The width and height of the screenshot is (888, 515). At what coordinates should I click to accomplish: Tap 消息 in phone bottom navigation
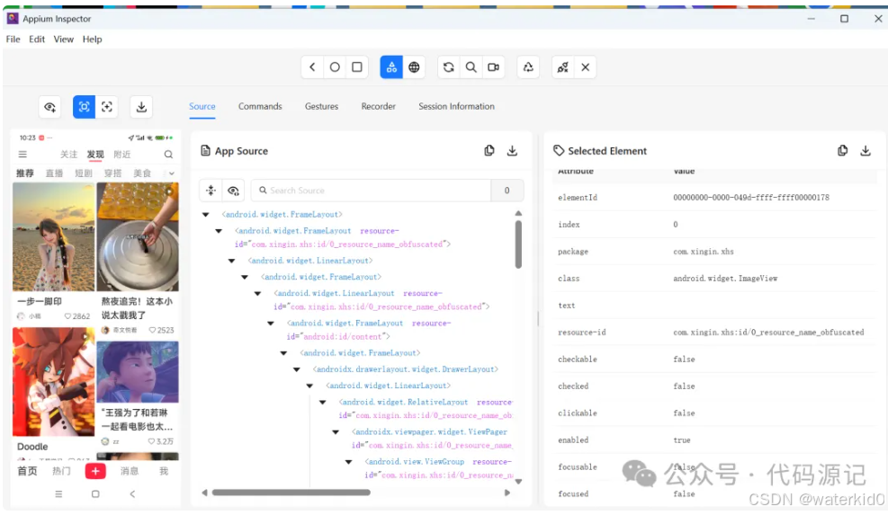pos(130,471)
